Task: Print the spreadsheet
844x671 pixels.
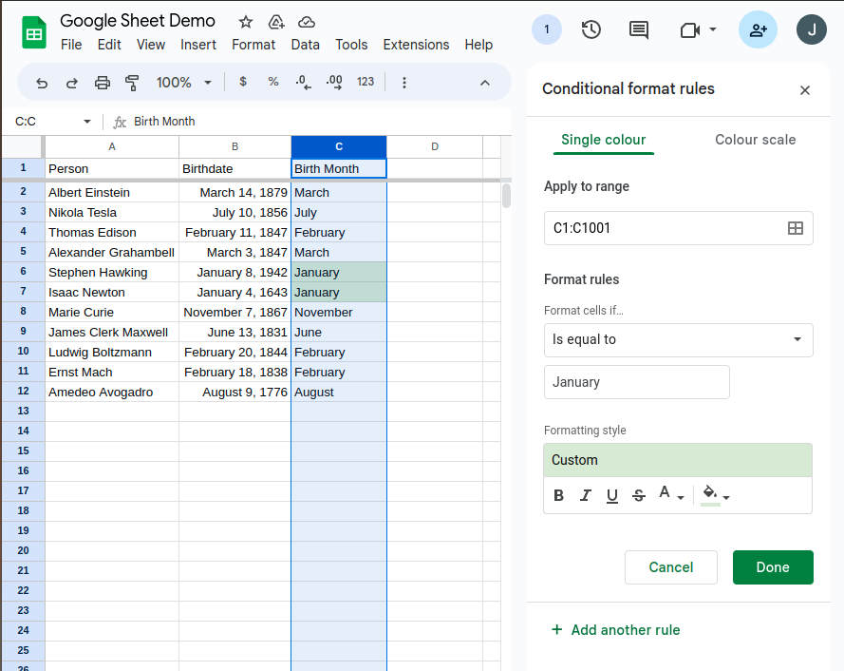Action: click(103, 83)
